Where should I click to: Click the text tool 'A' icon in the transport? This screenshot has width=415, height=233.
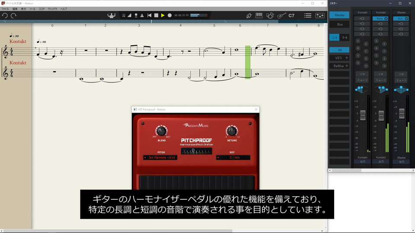[124, 16]
